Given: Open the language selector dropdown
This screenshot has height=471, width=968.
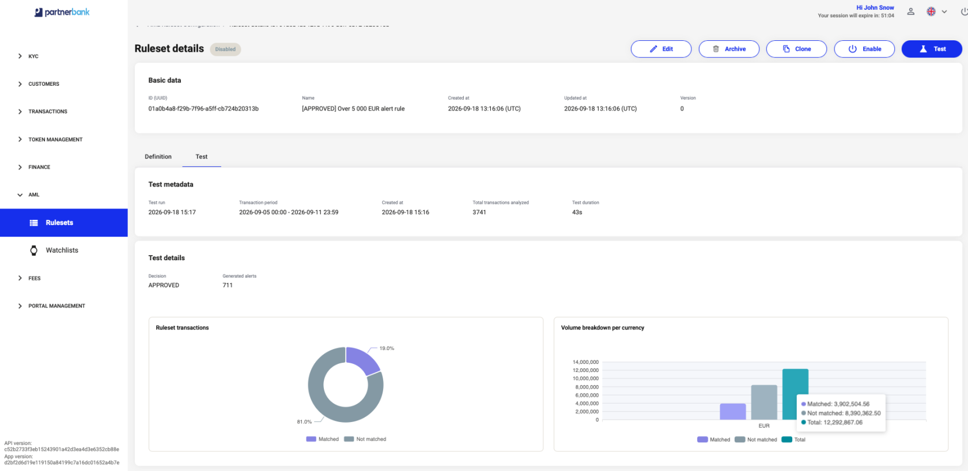Looking at the screenshot, I should [x=937, y=12].
